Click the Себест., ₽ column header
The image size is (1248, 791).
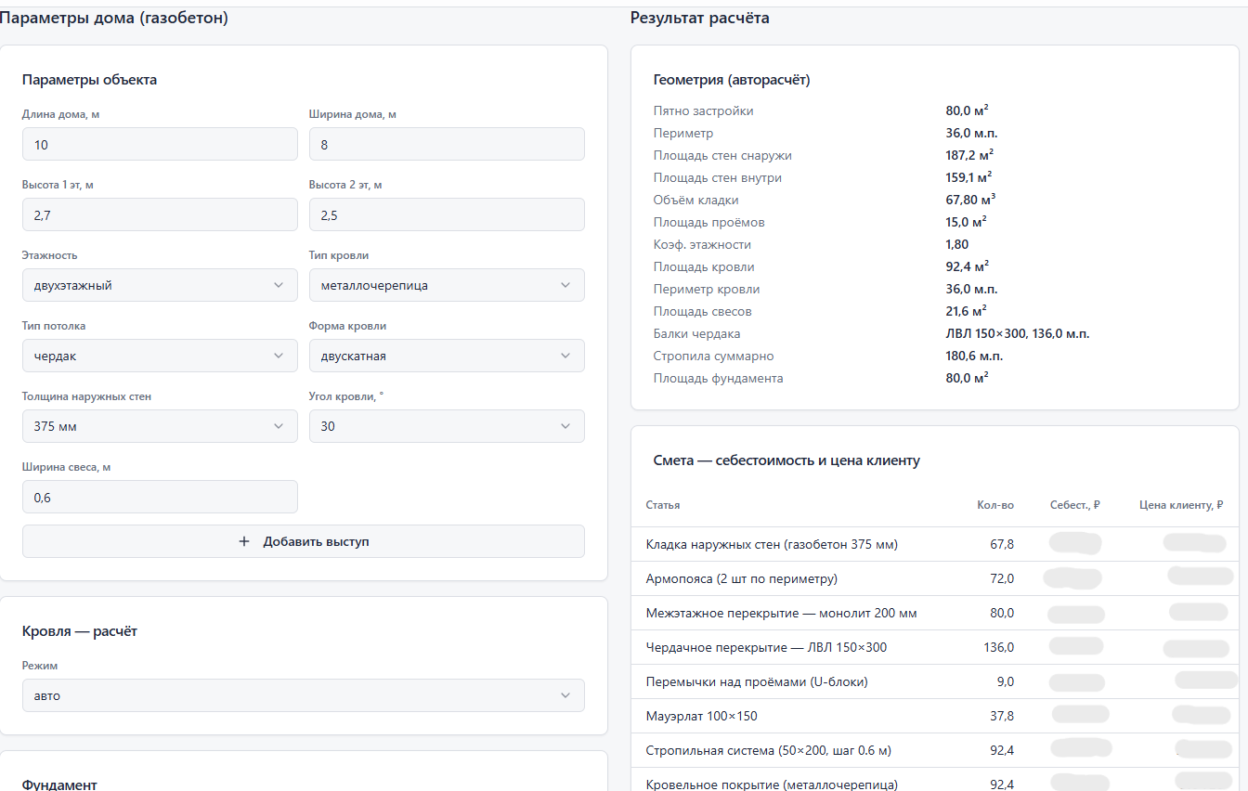pyautogui.click(x=1074, y=505)
